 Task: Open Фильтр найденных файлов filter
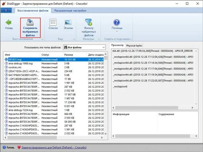click(x=89, y=28)
